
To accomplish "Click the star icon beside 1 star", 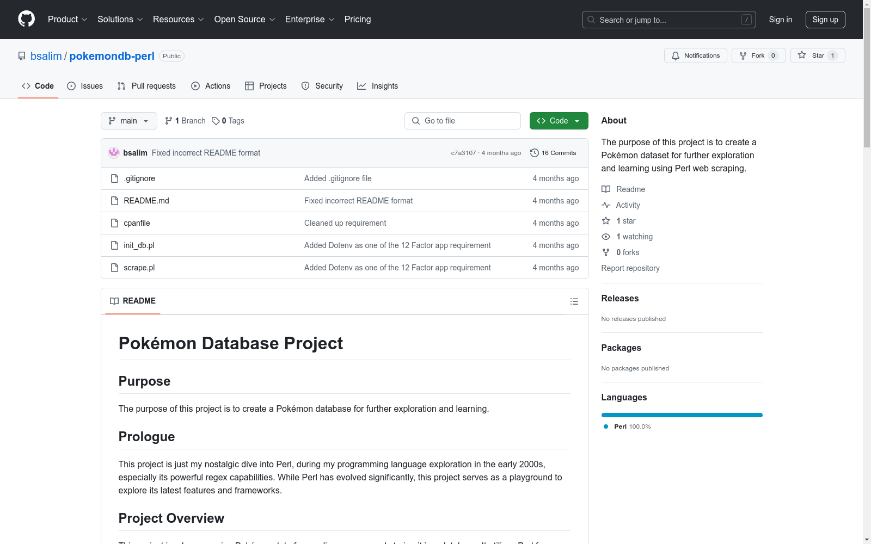I will (x=606, y=221).
